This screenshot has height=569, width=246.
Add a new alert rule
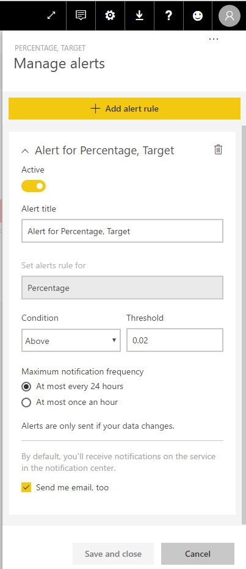(x=125, y=109)
